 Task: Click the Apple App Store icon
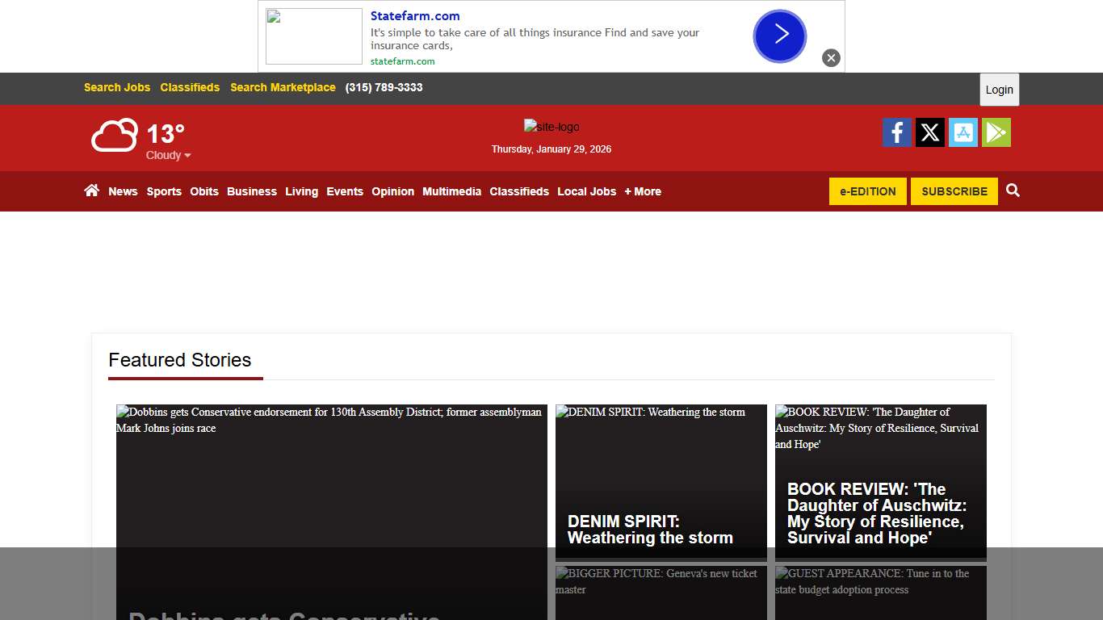963,132
